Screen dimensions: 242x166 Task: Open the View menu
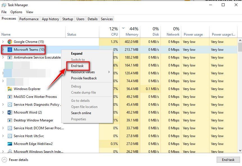(30, 12)
